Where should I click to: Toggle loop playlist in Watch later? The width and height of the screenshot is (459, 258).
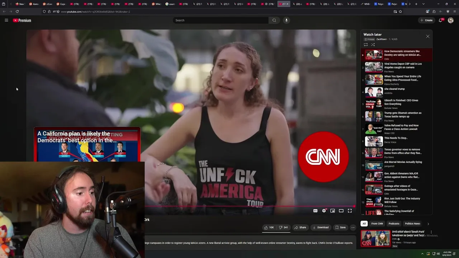tap(365, 45)
